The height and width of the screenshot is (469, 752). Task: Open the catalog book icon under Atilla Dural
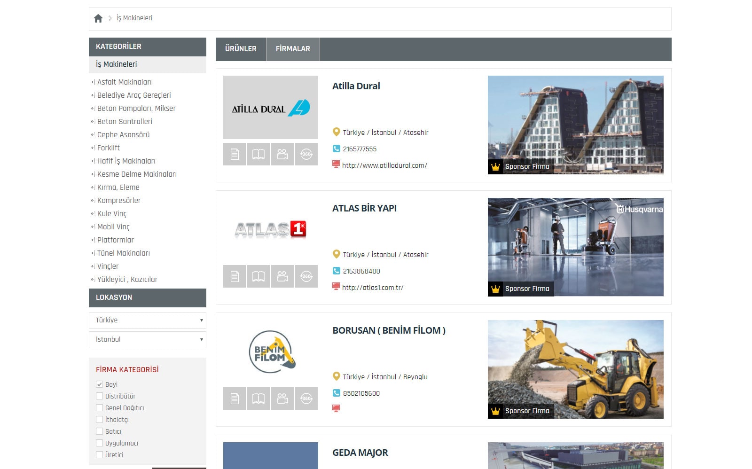point(258,154)
